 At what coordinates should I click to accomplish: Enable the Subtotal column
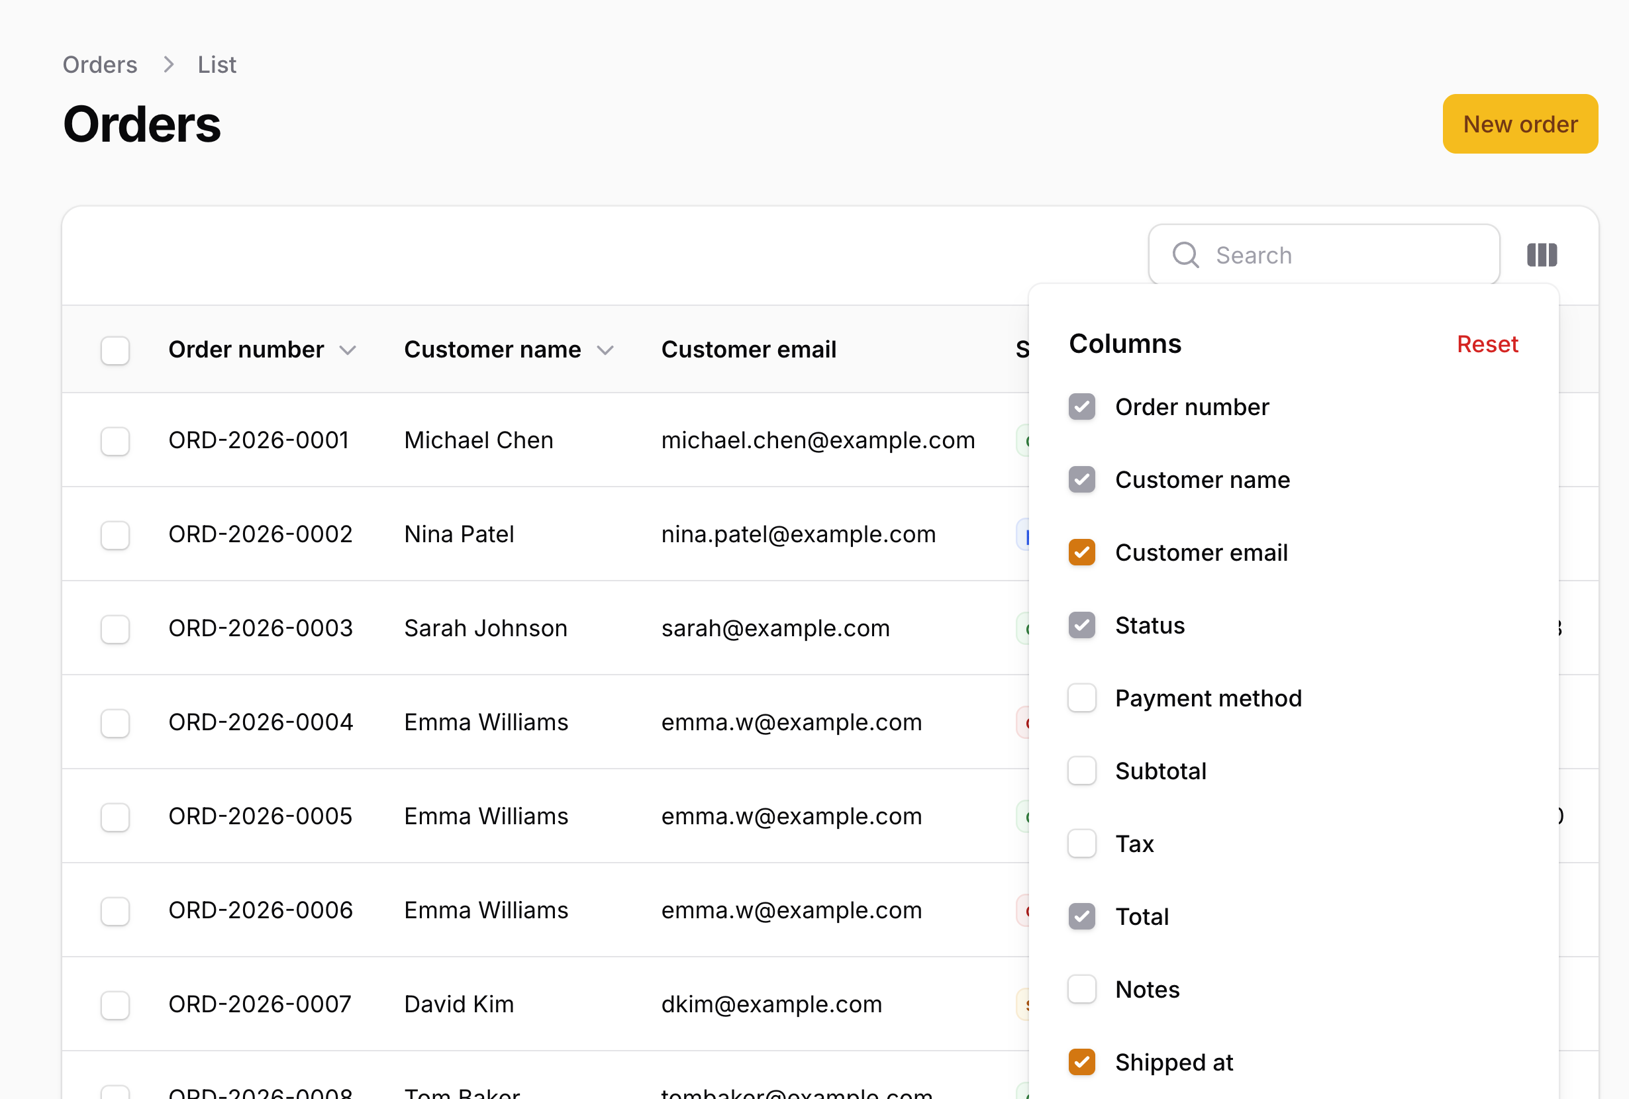point(1081,770)
